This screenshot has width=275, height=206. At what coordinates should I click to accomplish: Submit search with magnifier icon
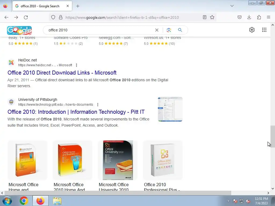pyautogui.click(x=180, y=30)
